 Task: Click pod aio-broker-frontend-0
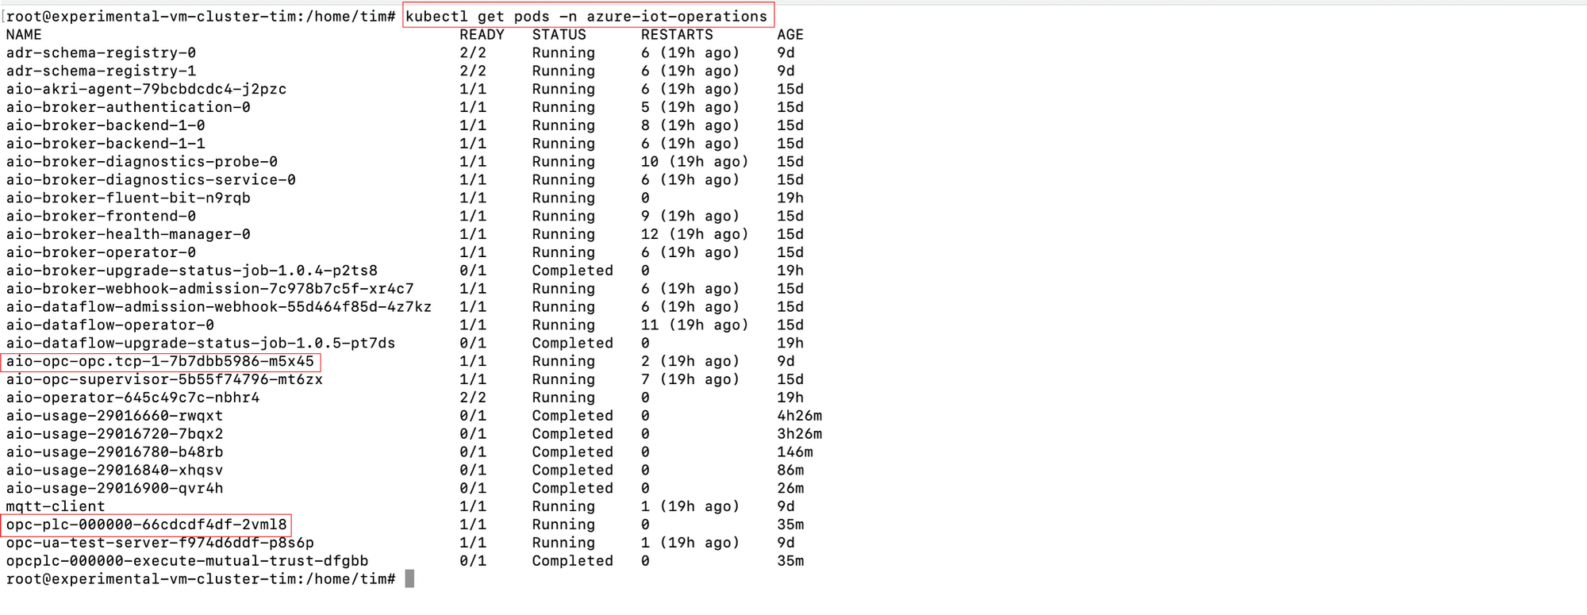pos(101,217)
